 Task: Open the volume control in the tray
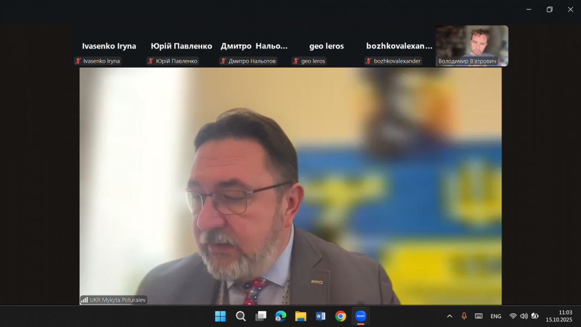524,316
